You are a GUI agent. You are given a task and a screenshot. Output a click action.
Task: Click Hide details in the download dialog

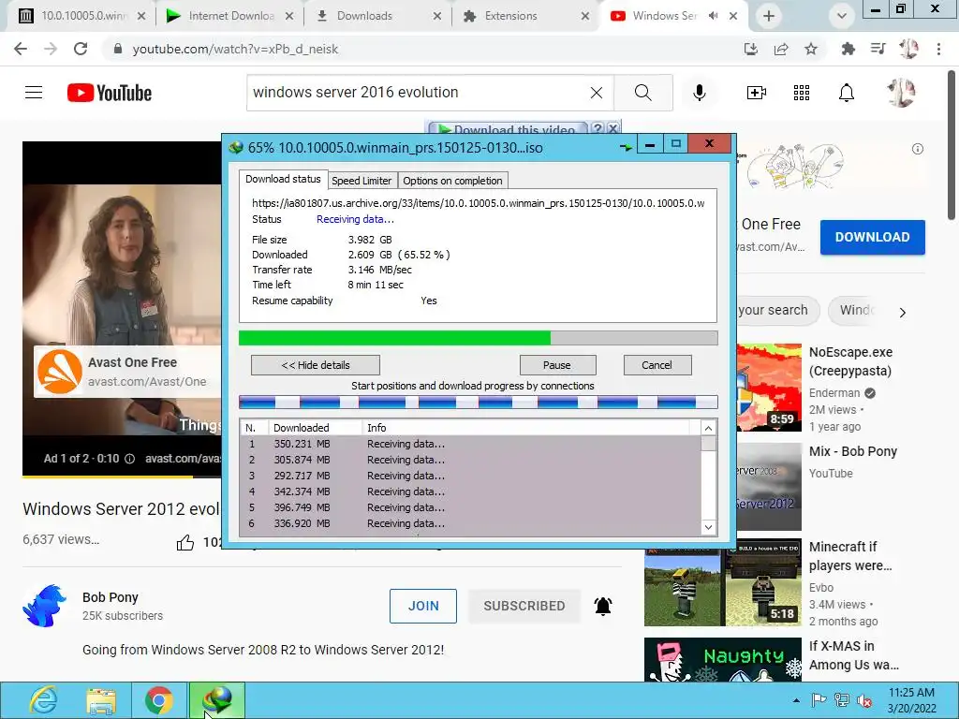coord(316,365)
